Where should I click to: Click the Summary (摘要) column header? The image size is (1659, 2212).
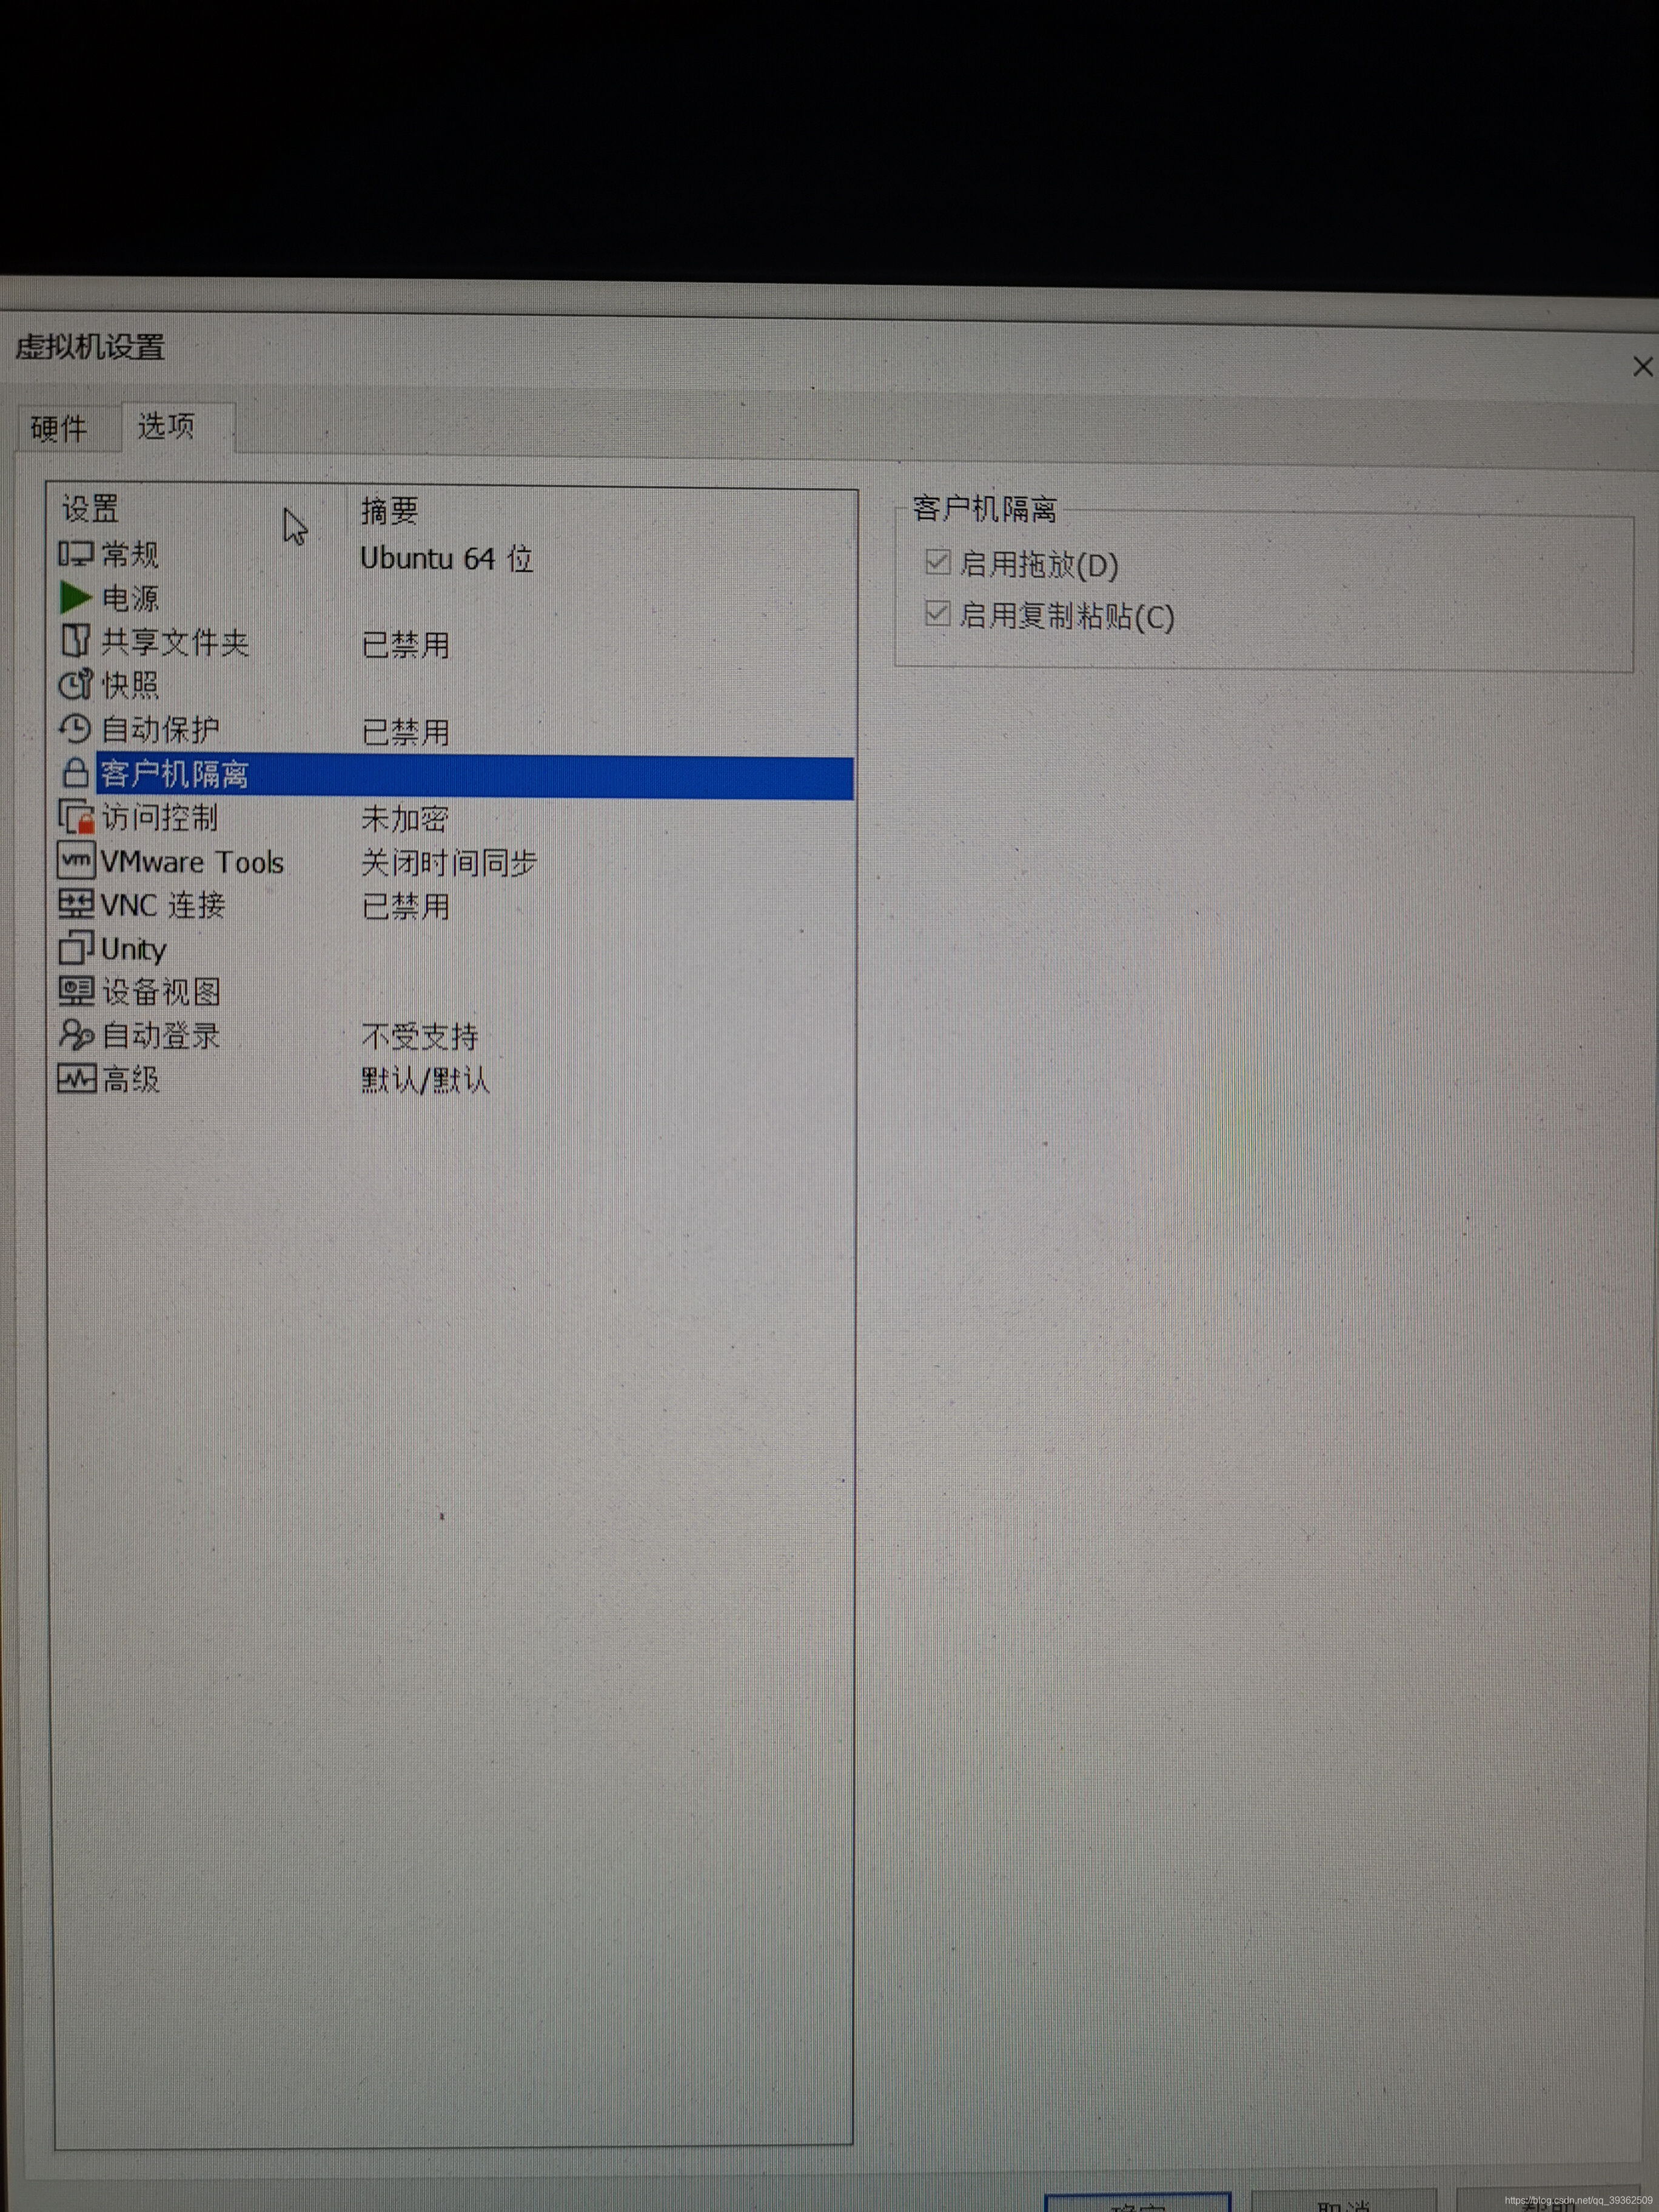390,511
